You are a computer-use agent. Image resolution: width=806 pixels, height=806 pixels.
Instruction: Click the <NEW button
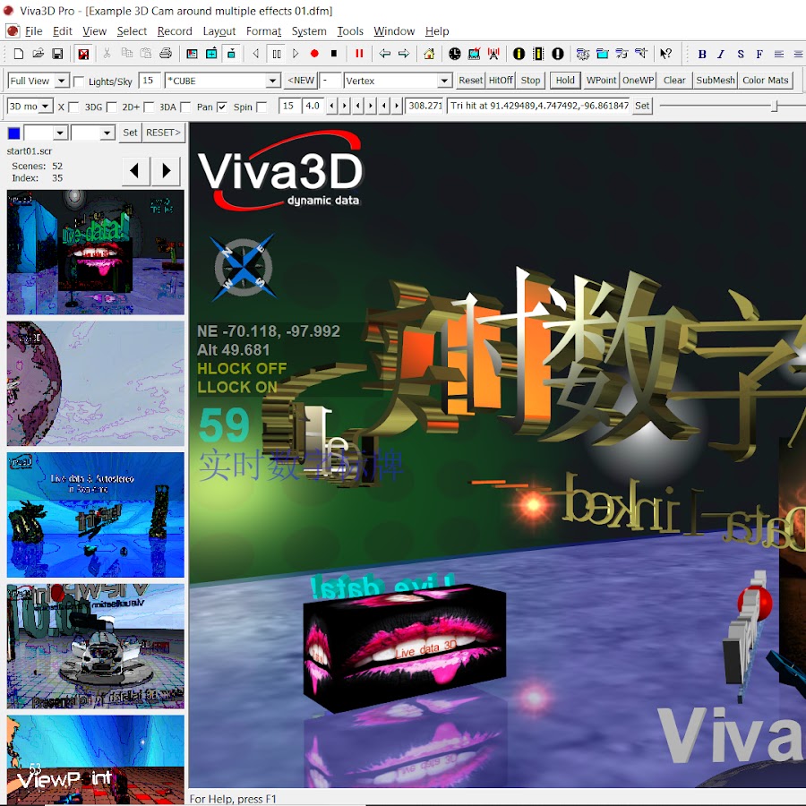(301, 81)
